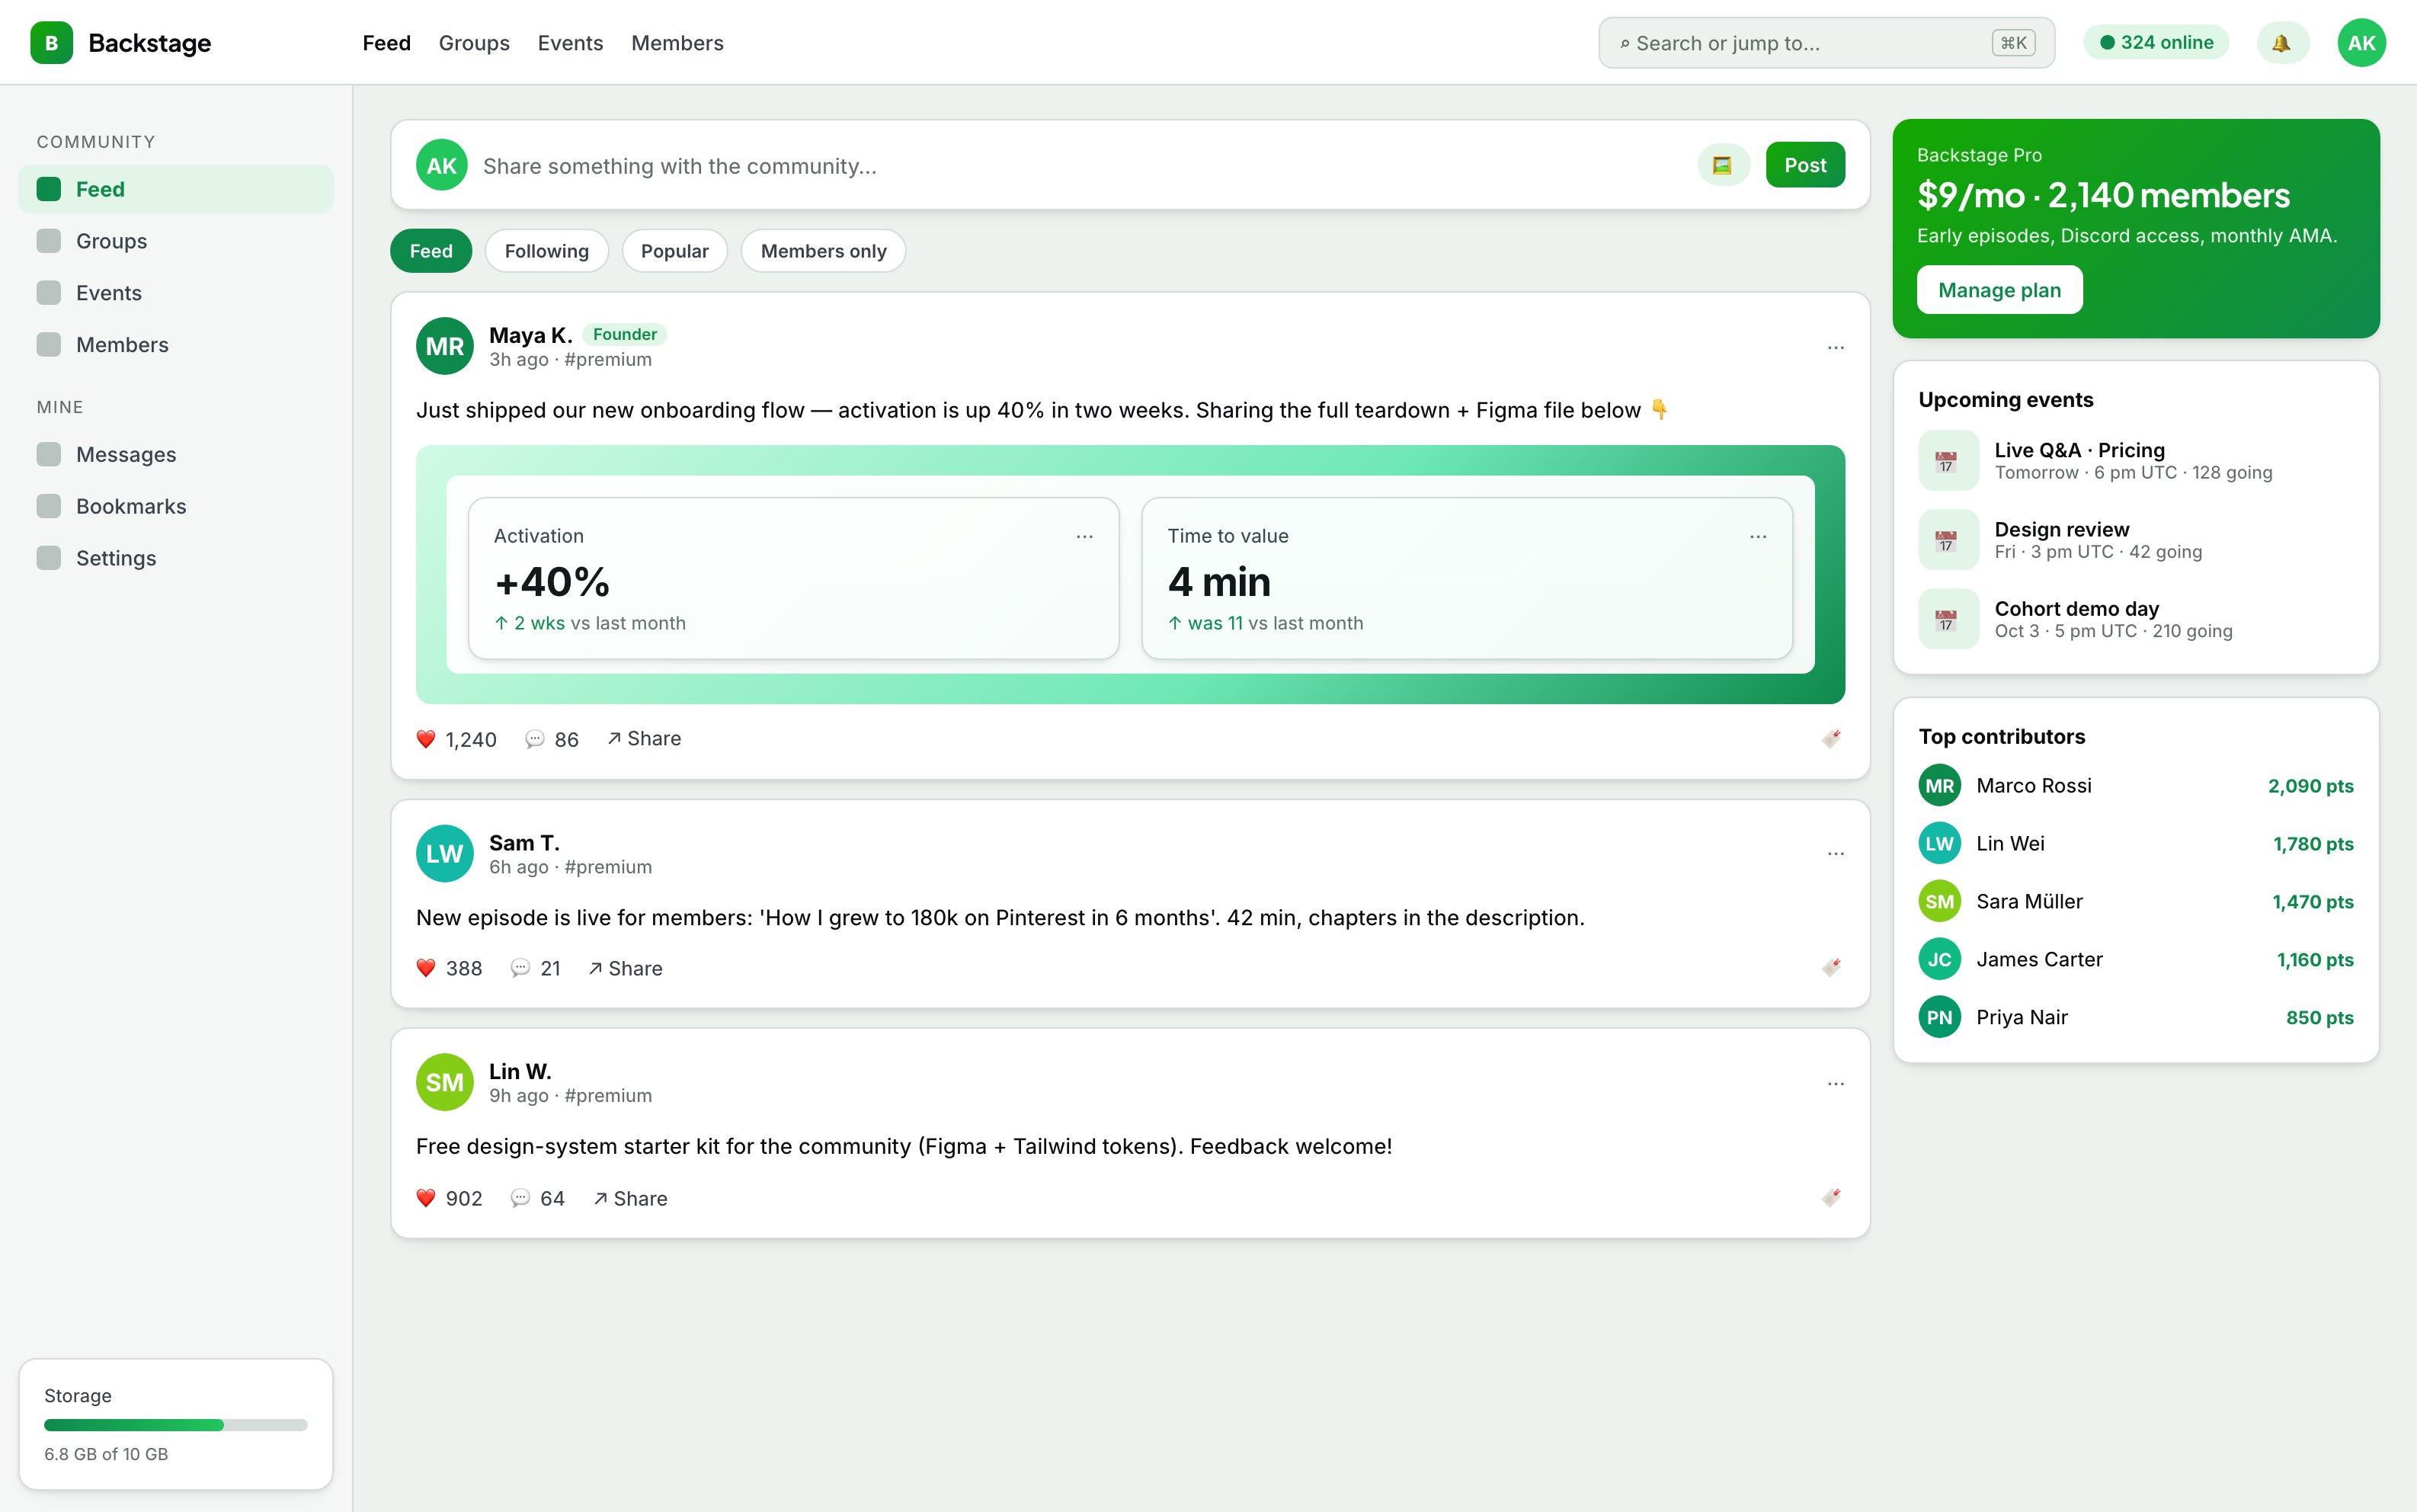Switch to the Following filter

pos(547,251)
